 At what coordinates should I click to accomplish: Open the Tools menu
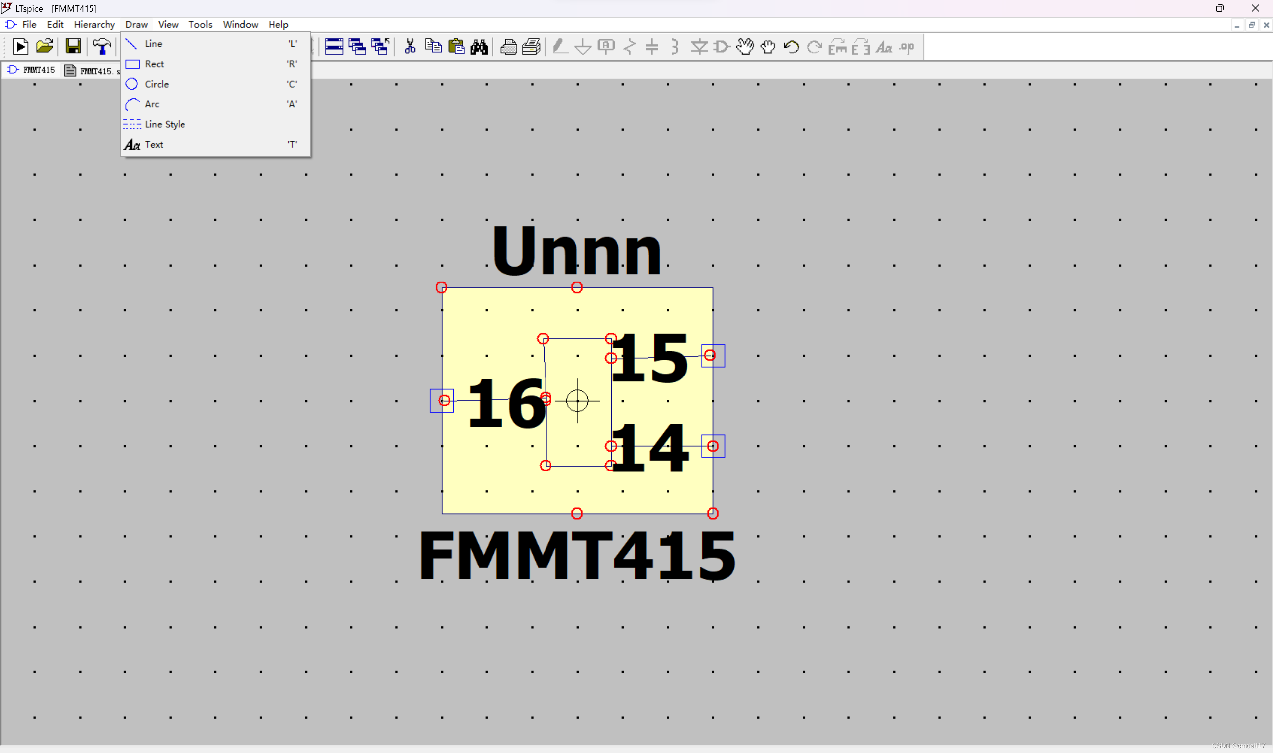click(200, 24)
